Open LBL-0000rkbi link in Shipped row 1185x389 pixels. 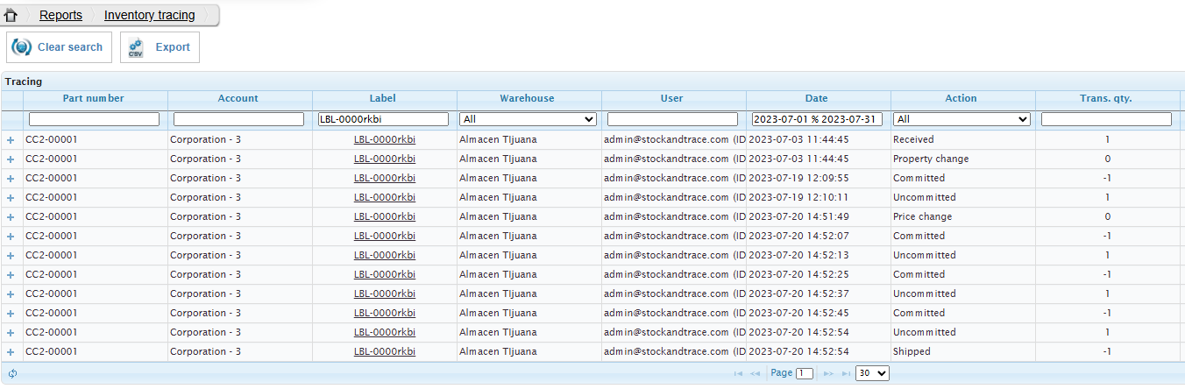[385, 351]
